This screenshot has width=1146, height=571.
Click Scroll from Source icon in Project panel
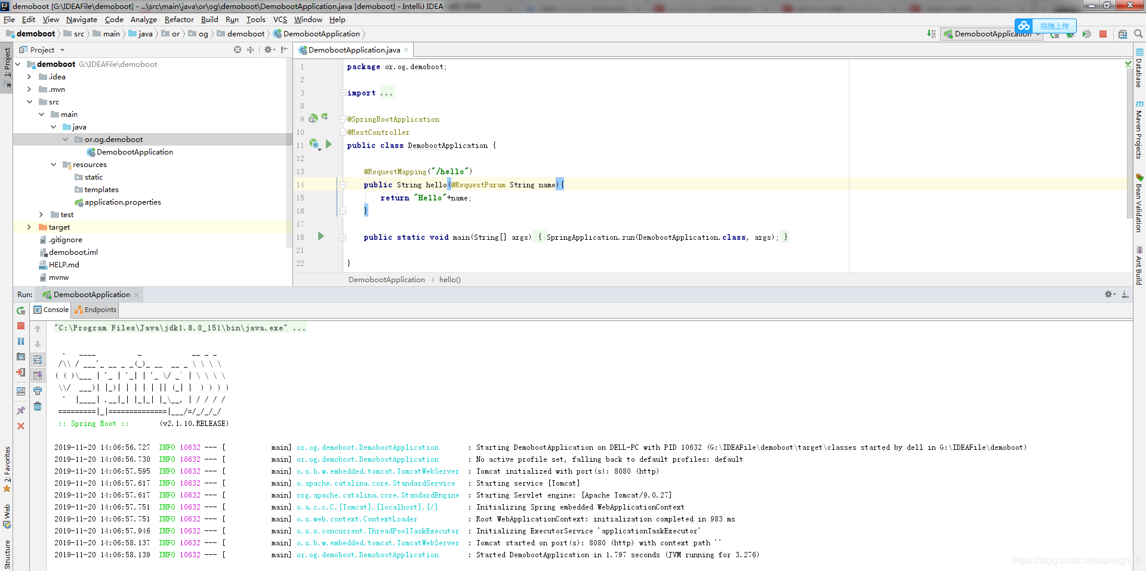click(238, 50)
